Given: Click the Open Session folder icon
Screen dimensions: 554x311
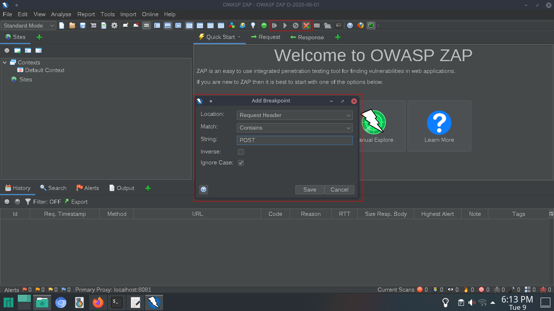Looking at the screenshot, I should click(x=72, y=26).
